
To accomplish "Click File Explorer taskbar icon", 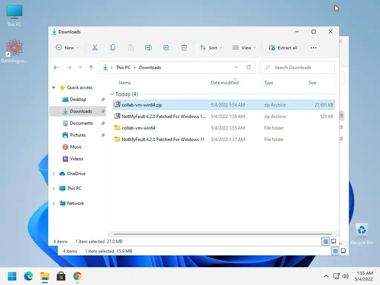I will click(x=45, y=276).
